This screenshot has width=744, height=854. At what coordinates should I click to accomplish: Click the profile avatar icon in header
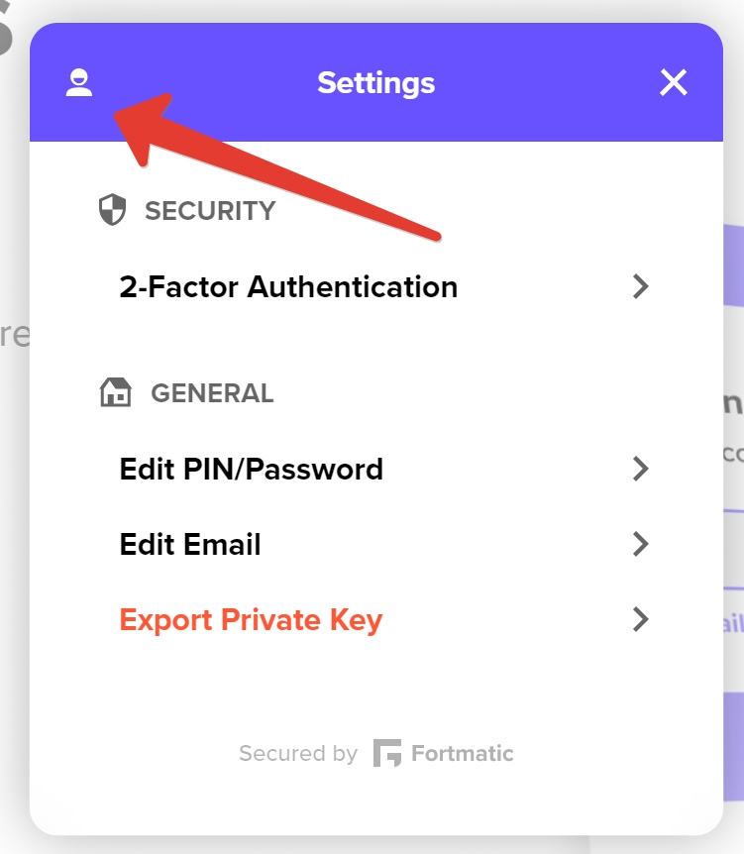tap(79, 82)
